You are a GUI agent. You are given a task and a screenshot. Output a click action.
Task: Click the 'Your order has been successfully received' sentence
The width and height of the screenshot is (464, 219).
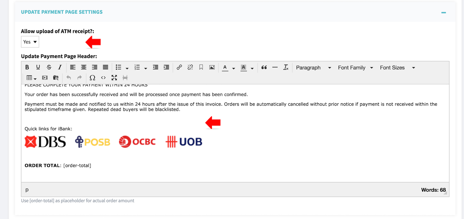[136, 94]
